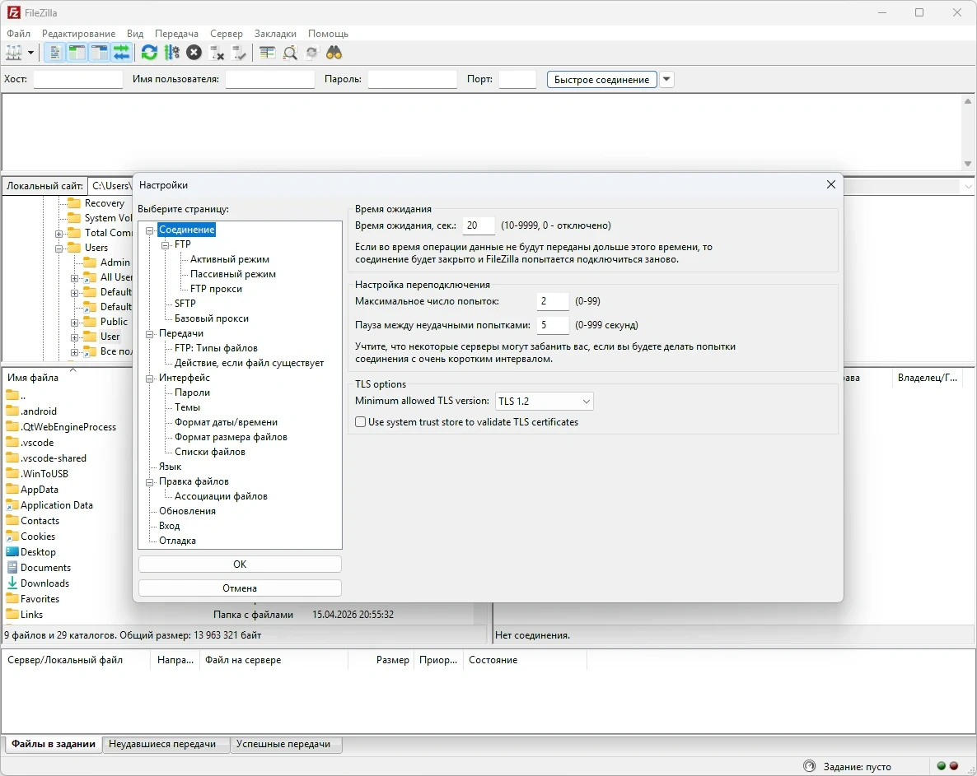Click the Быстрое соединение button

[x=602, y=80]
